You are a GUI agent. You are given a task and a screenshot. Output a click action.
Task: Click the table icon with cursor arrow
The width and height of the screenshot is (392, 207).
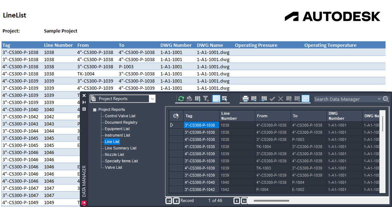click(x=224, y=99)
